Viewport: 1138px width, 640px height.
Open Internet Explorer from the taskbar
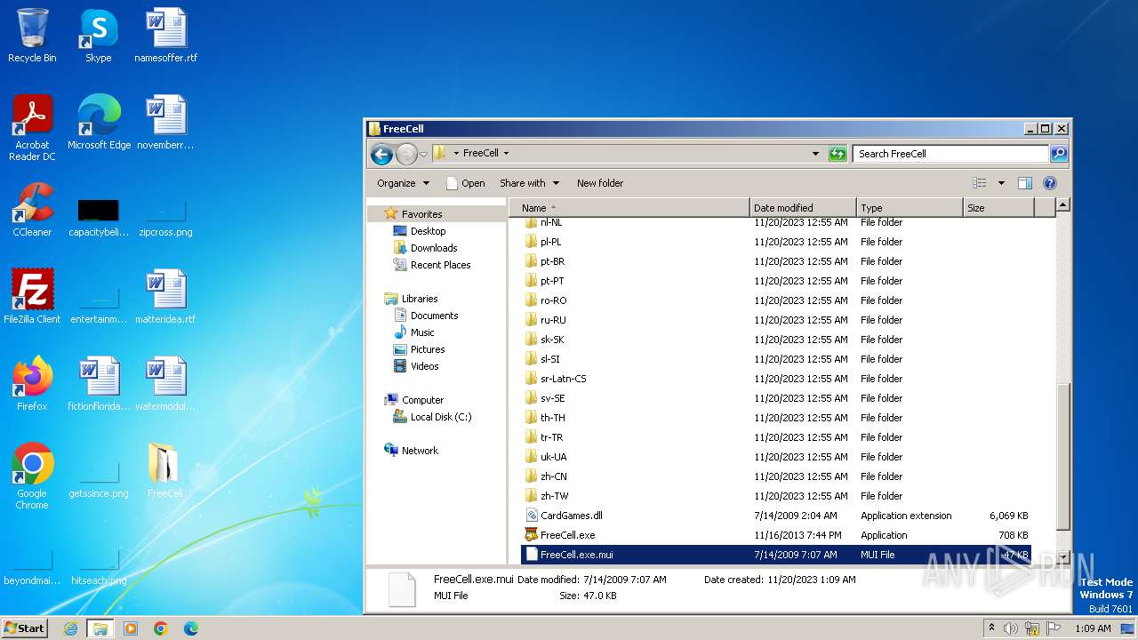point(70,628)
